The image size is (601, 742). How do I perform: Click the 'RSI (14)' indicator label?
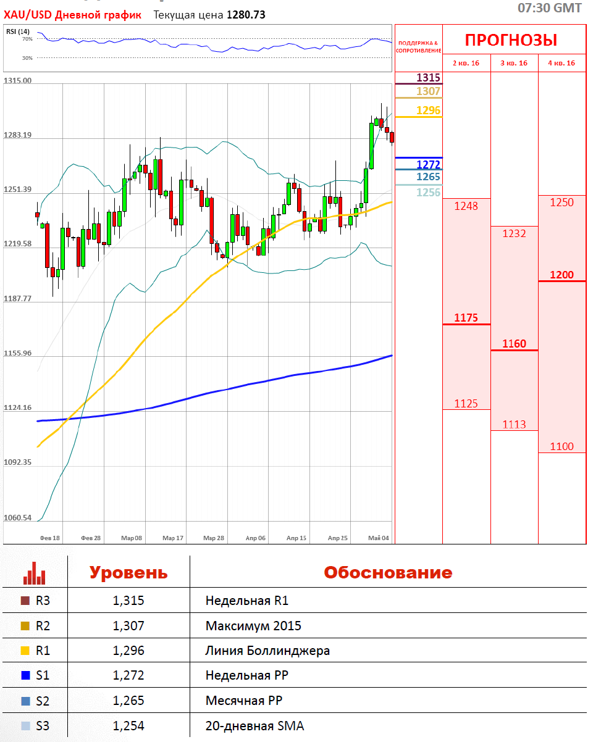pos(17,31)
